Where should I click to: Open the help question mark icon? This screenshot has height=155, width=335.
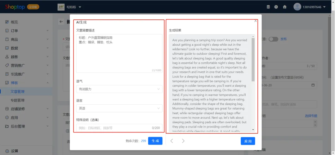[276, 7]
